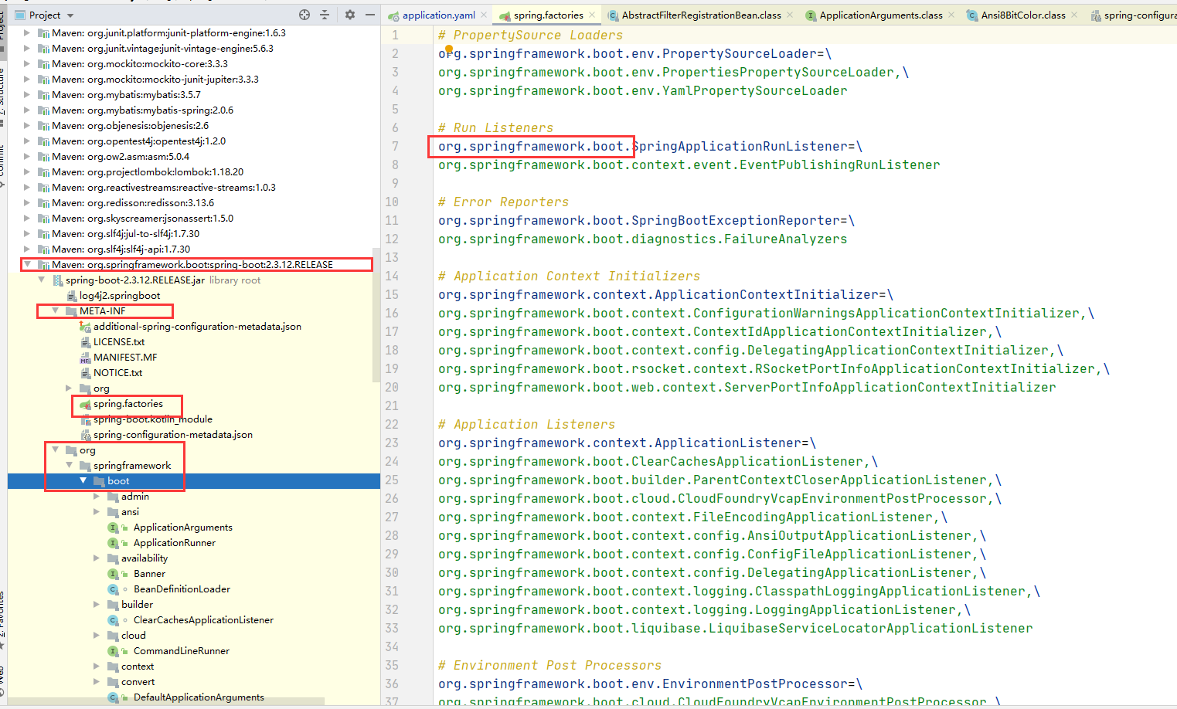The image size is (1177, 709).
Task: Click the Project panel vertical scrollbar
Action: 376,314
